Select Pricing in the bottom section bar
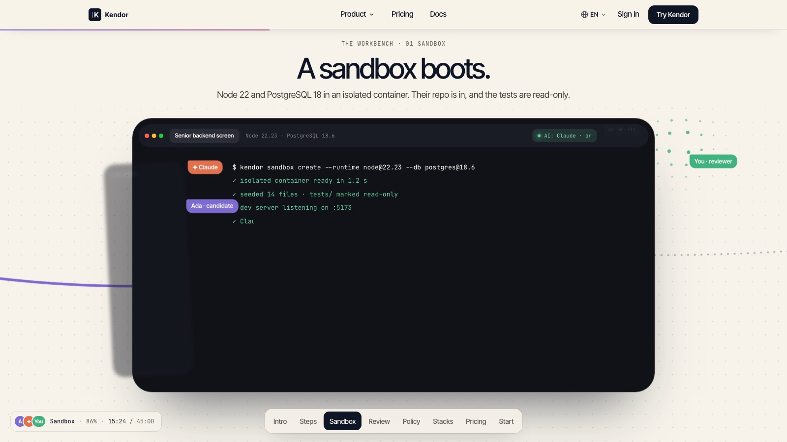 476,421
